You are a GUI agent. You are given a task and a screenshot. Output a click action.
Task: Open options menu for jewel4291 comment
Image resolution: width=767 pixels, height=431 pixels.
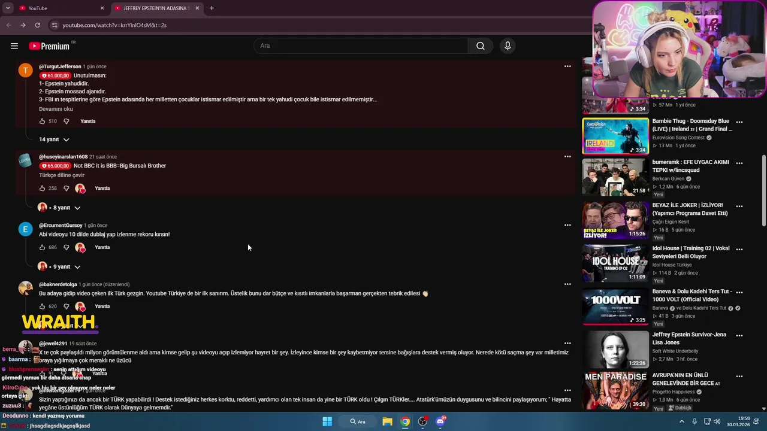point(567,343)
